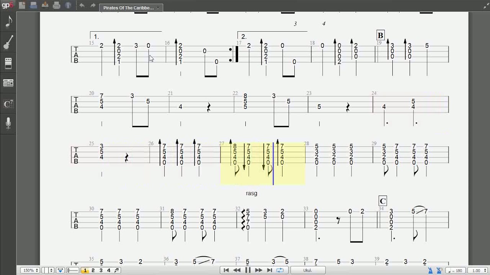Select voice 1
This screenshot has width=490, height=275.
[x=85, y=270]
